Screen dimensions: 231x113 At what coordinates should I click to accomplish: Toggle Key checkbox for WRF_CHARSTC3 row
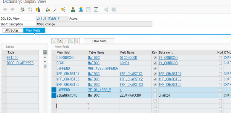pos(155,85)
